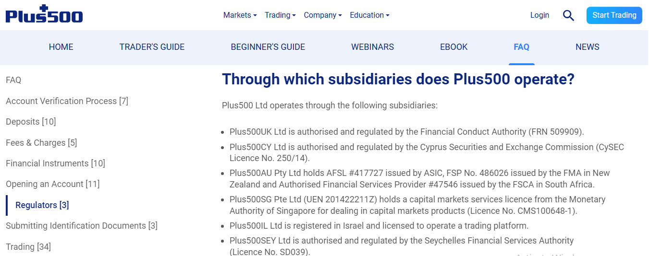Open the EBOOK tab

(x=453, y=47)
